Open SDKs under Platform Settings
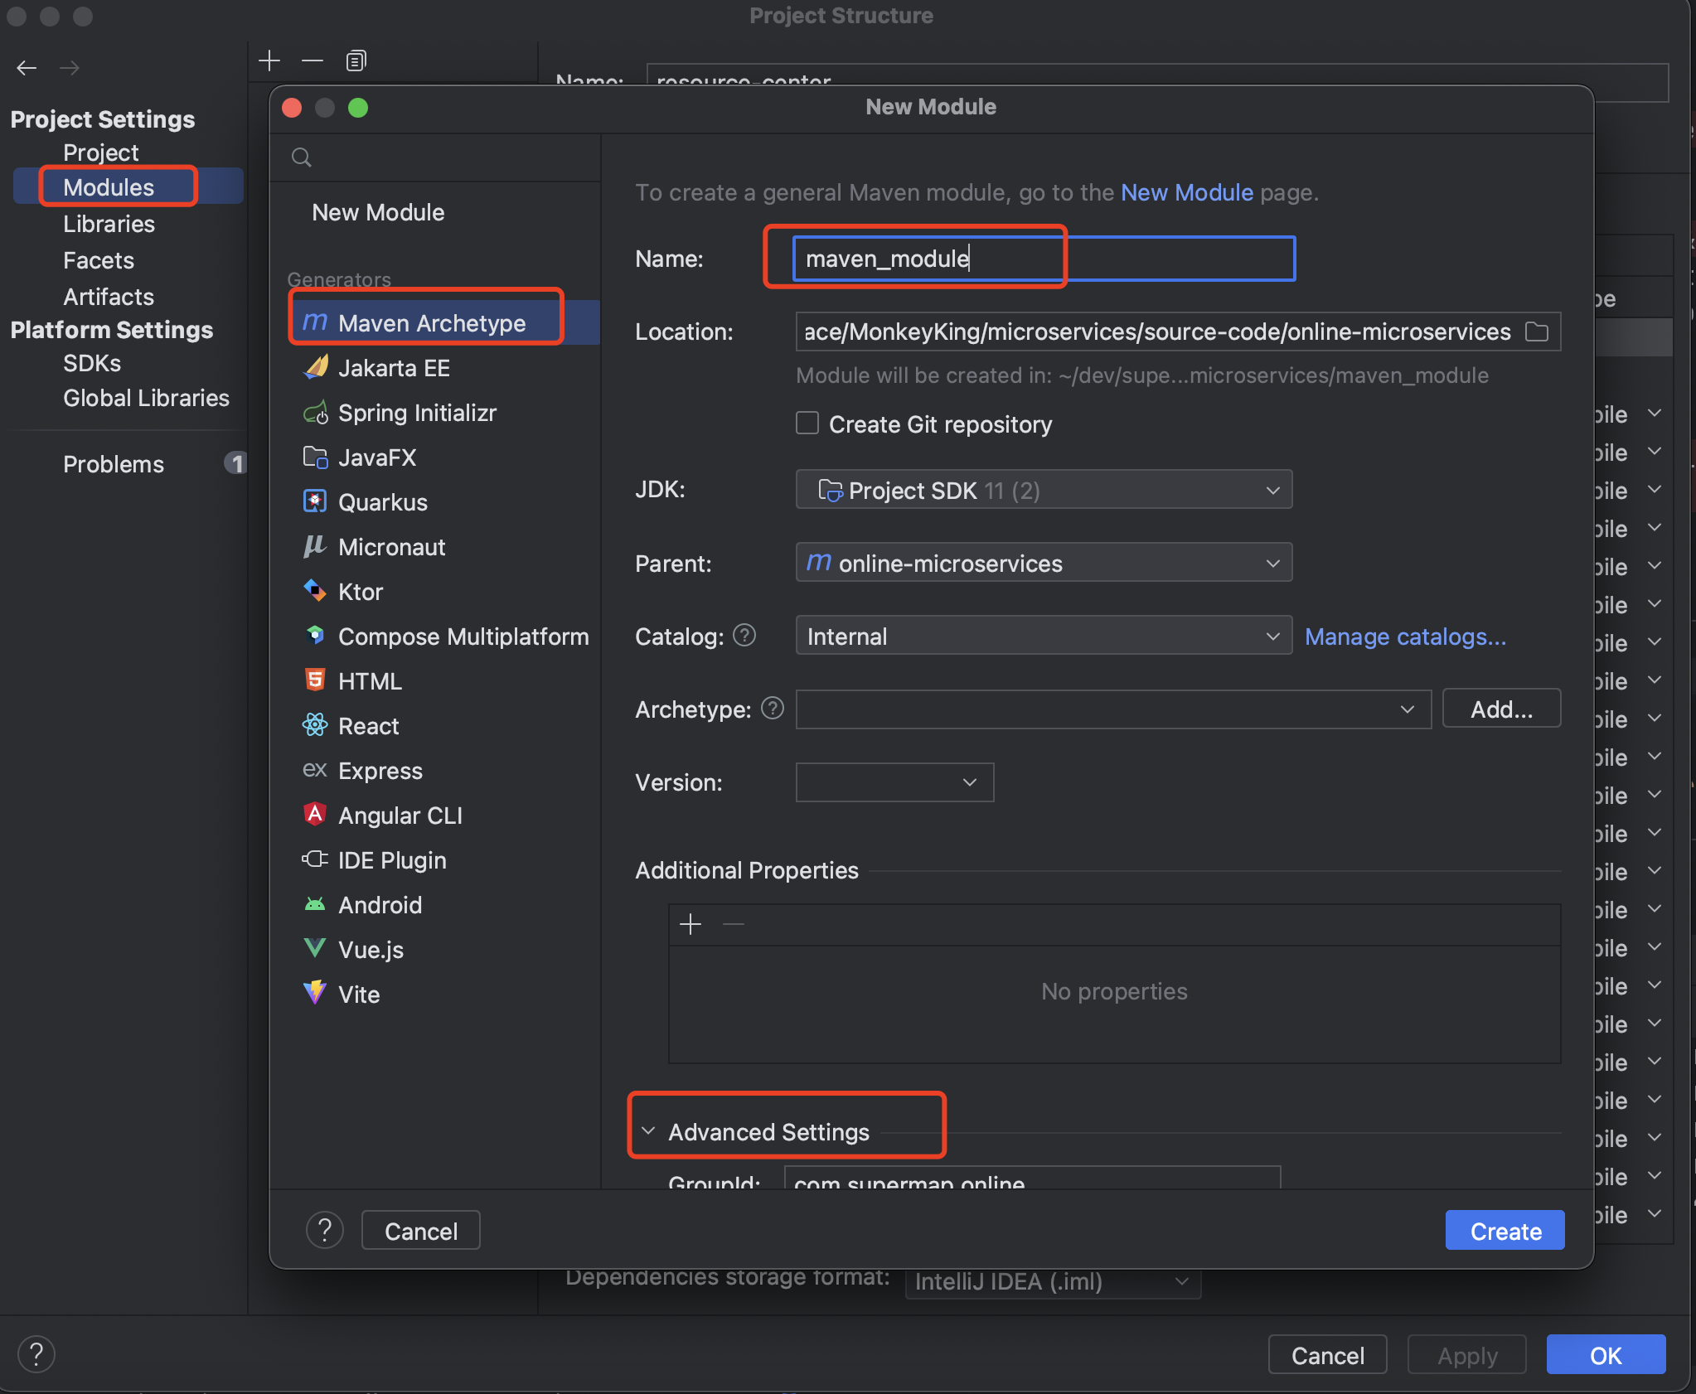The image size is (1696, 1394). [92, 363]
